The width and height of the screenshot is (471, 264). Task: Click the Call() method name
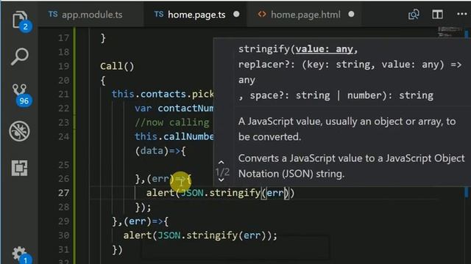pyautogui.click(x=117, y=66)
